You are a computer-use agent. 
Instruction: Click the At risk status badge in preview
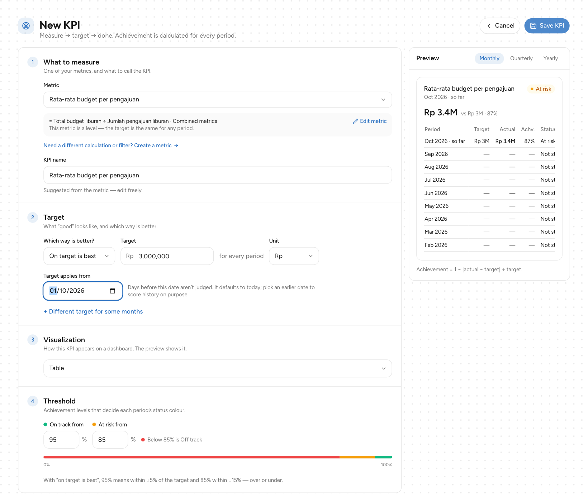point(541,89)
